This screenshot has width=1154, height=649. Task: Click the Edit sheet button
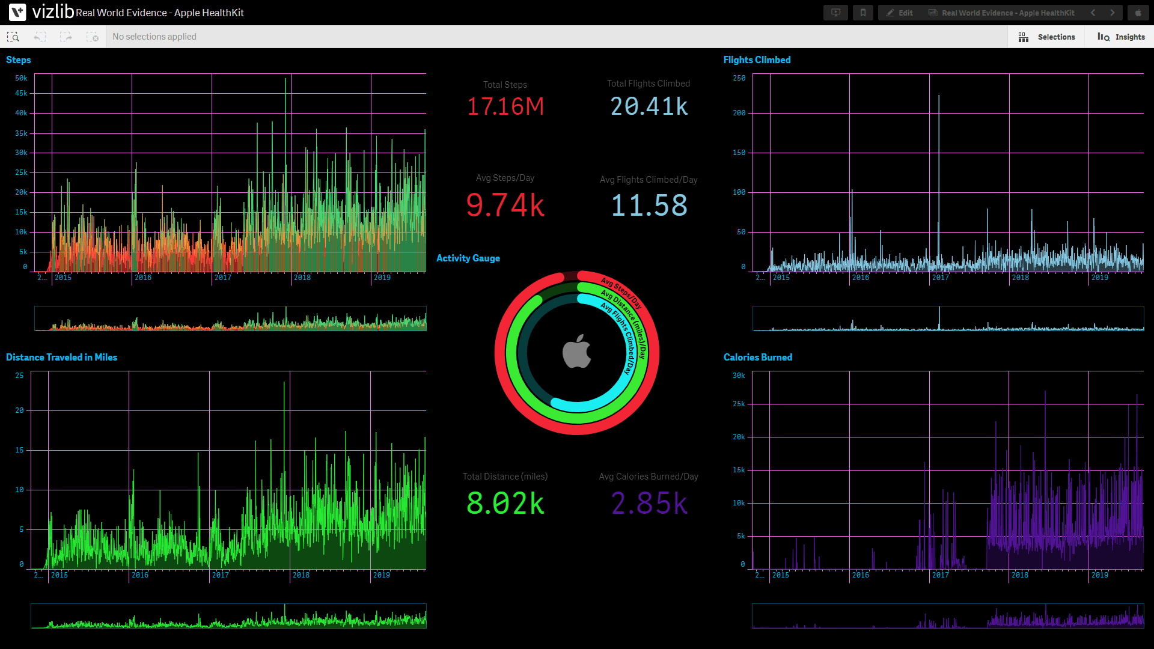[x=900, y=13]
